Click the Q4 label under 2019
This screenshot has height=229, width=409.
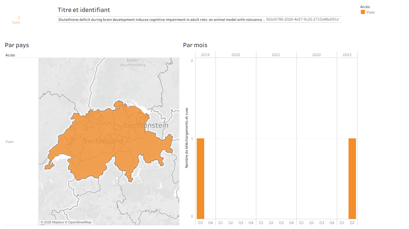210,223
